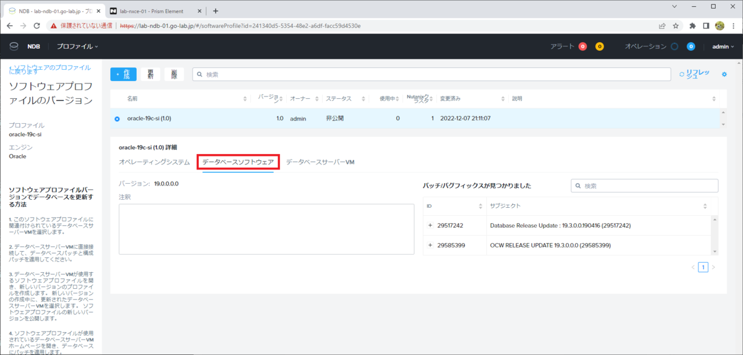Click the NDB logo icon

14,46
